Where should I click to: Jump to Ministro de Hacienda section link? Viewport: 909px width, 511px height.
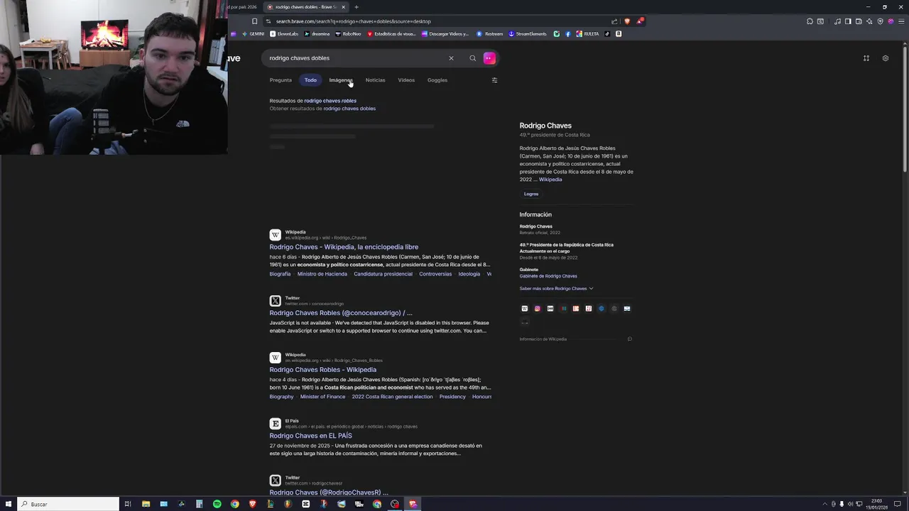pos(322,274)
